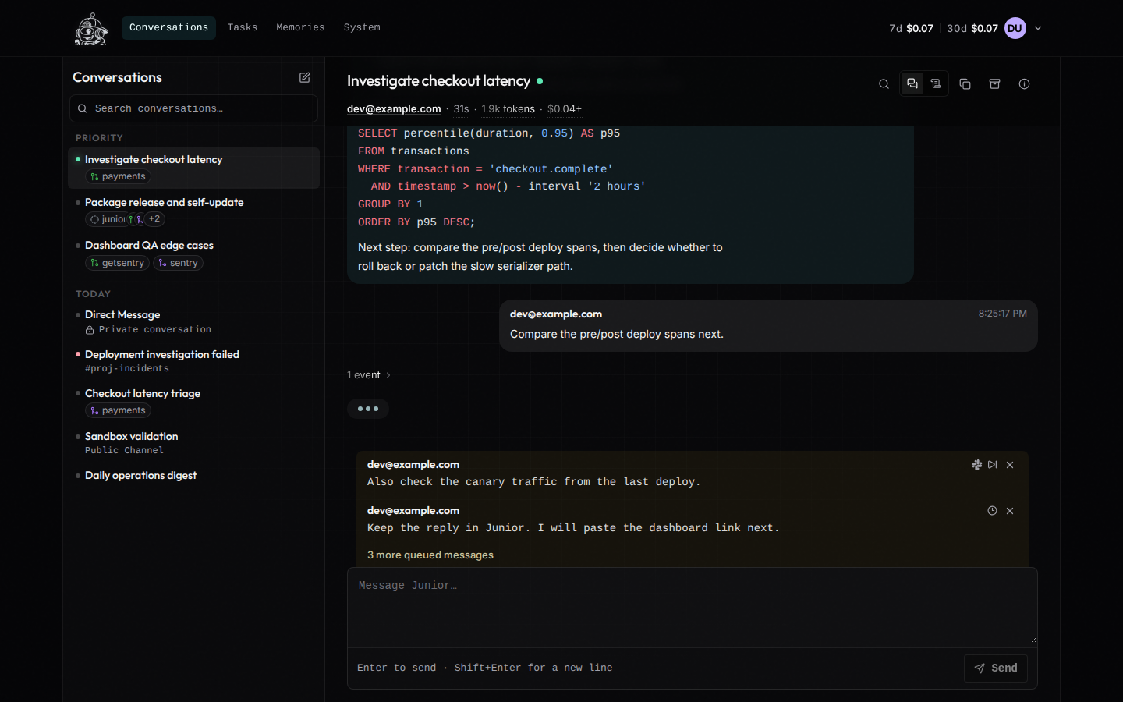The image size is (1123, 702).
Task: Switch to chat bubbles view
Action: tap(912, 83)
